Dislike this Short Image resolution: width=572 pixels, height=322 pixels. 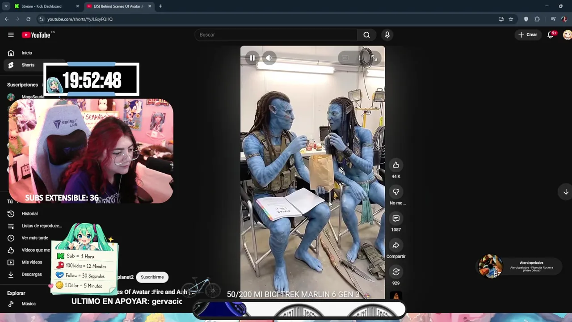(396, 192)
